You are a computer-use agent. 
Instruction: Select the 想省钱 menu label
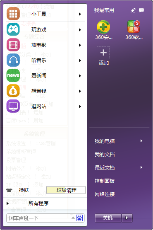[39, 91]
